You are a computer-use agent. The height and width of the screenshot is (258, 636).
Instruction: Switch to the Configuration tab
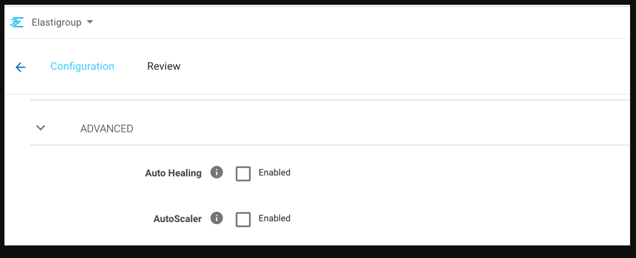[x=82, y=66]
